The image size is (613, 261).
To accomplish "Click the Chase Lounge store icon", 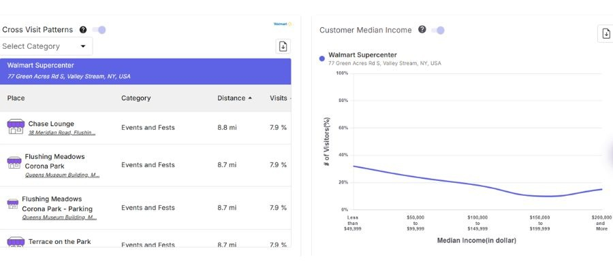I will coord(16,127).
